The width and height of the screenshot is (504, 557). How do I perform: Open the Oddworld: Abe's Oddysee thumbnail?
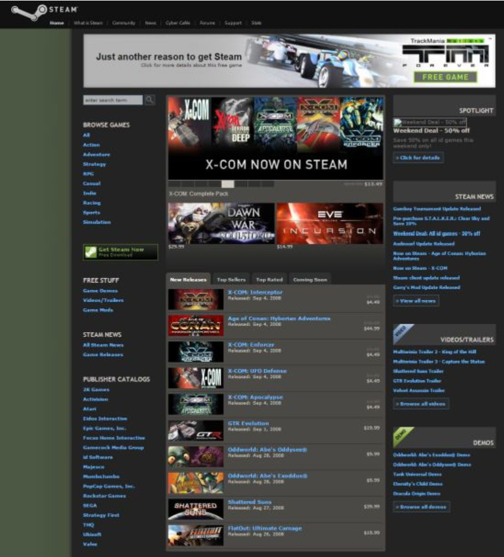pos(195,457)
